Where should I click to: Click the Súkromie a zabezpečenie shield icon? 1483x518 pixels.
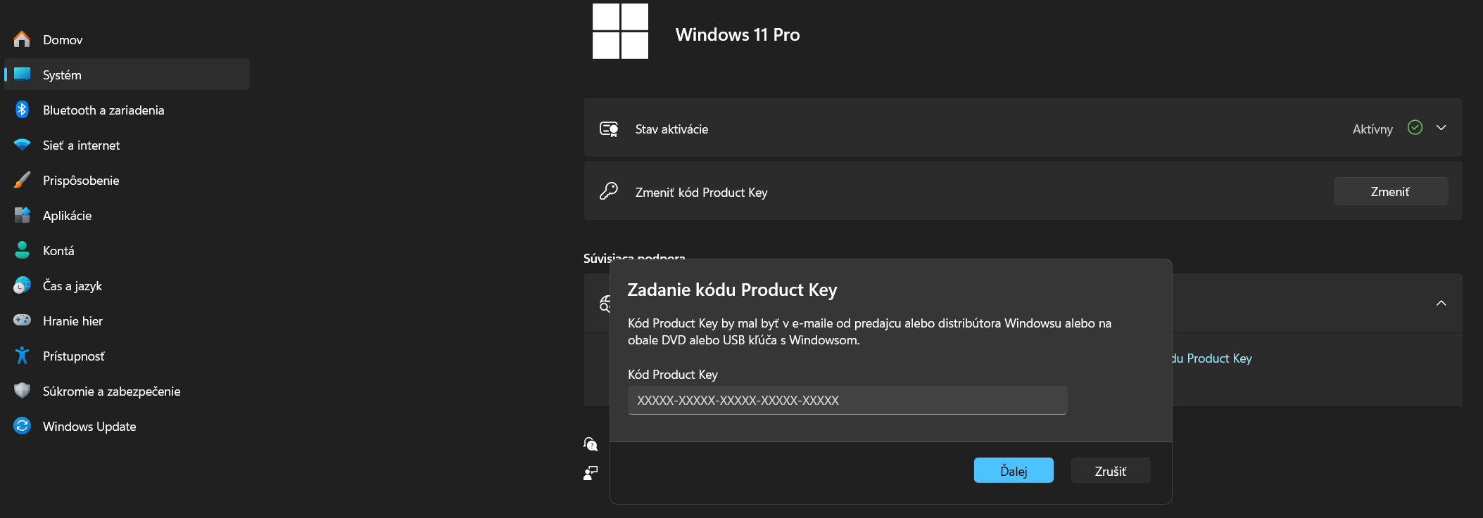click(x=22, y=391)
